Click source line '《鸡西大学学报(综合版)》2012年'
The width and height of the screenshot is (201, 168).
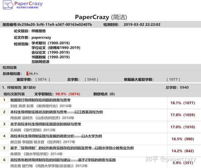coord(61,166)
